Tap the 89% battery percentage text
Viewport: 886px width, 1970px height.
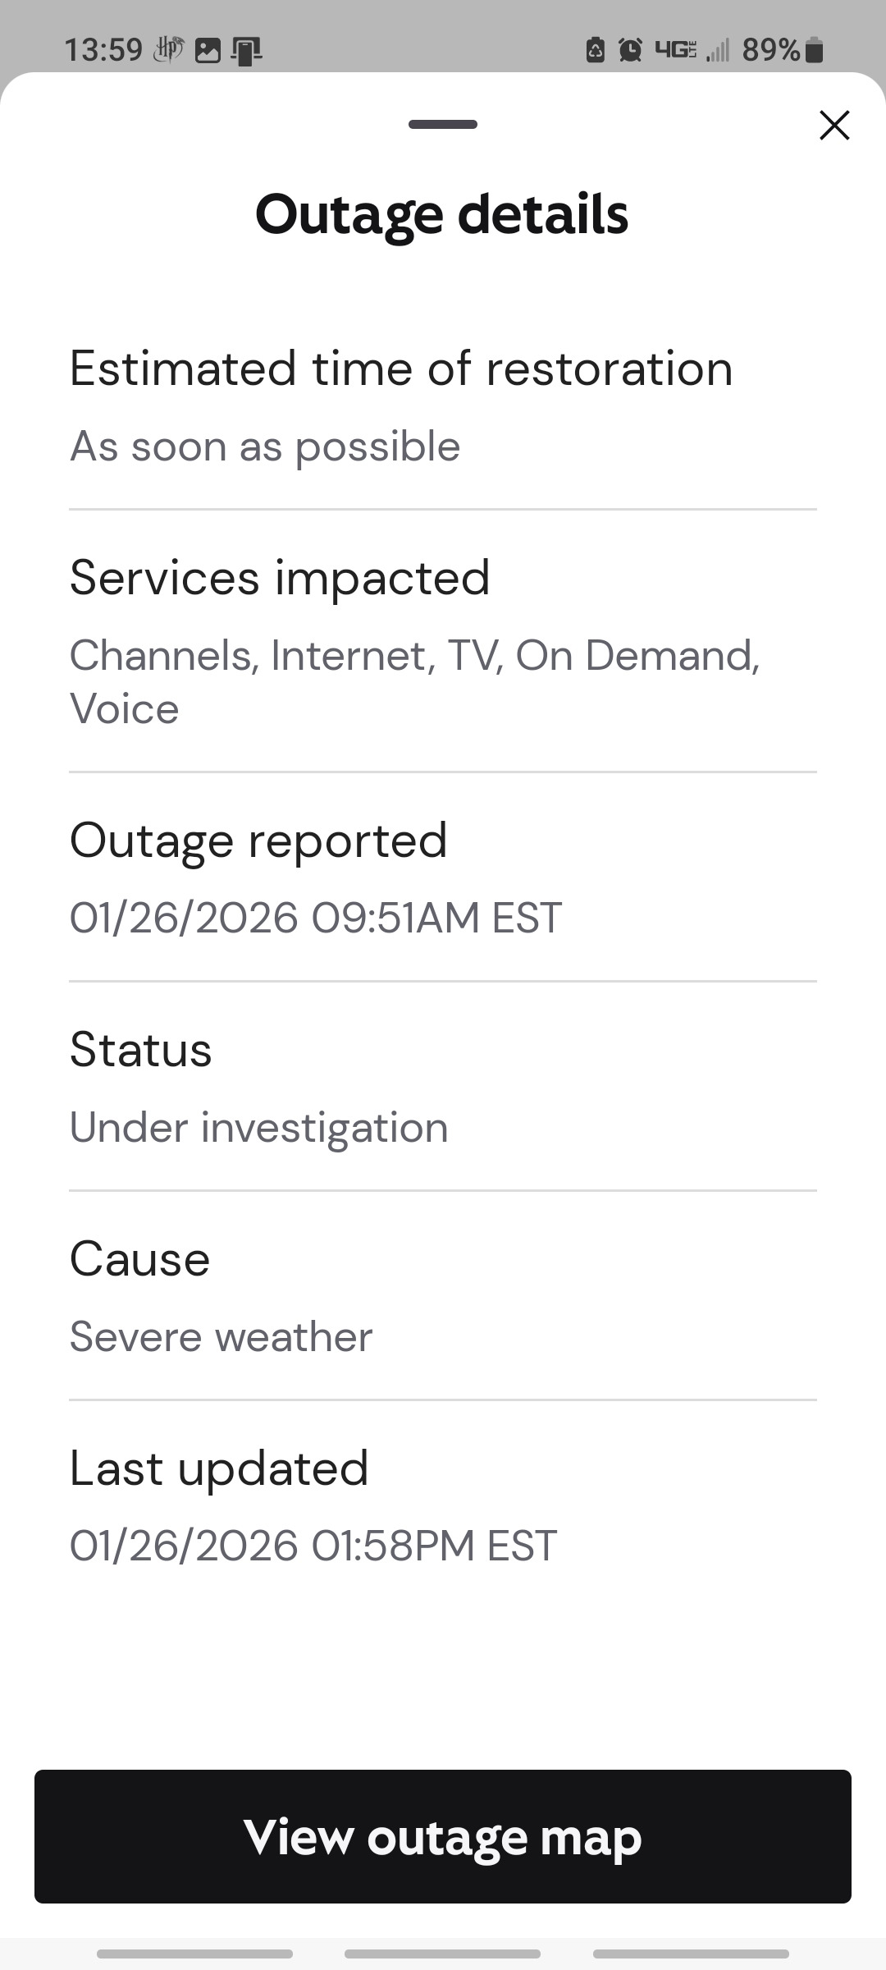point(771,49)
